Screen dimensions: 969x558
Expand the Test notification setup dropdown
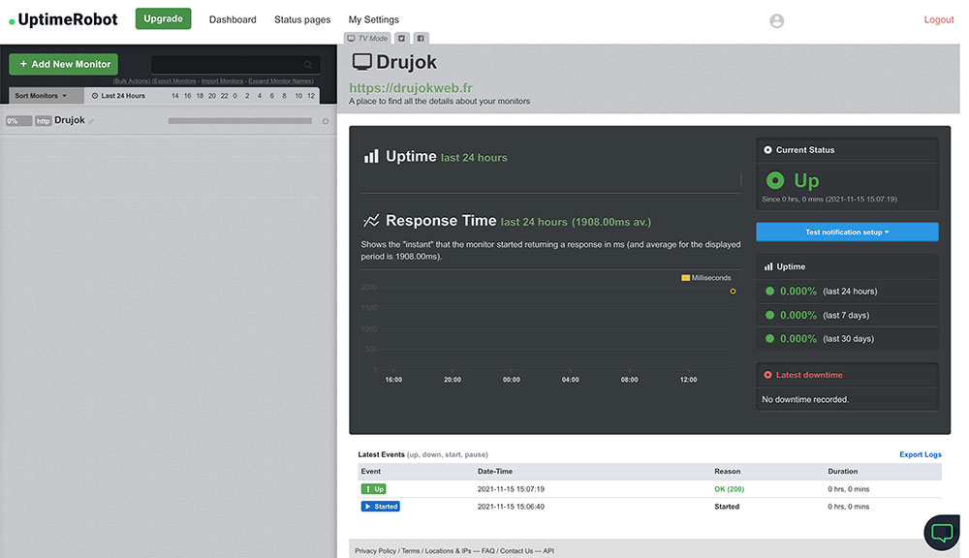pyautogui.click(x=847, y=232)
